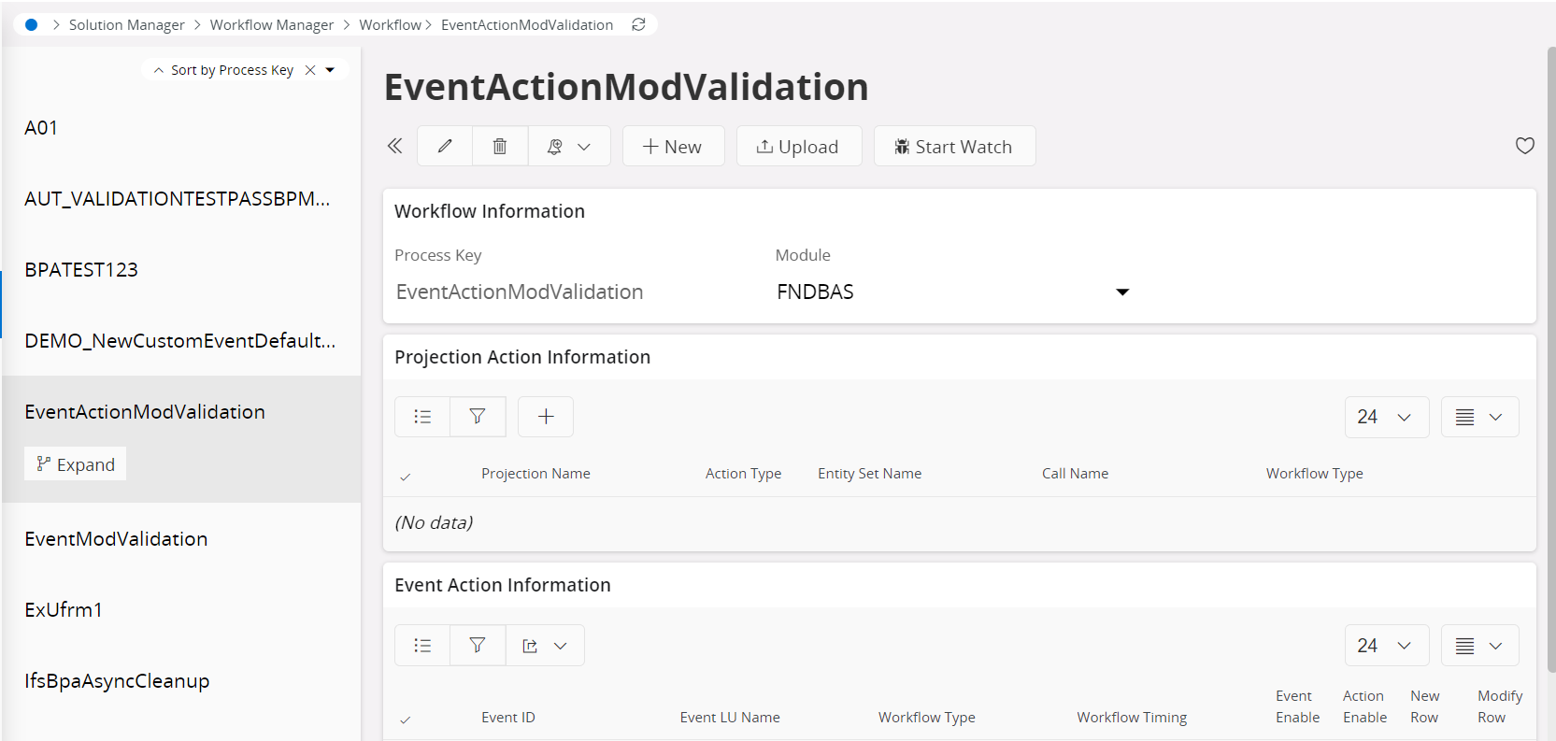Click list view icon in Event Action Information
The width and height of the screenshot is (1556, 741).
tap(422, 646)
